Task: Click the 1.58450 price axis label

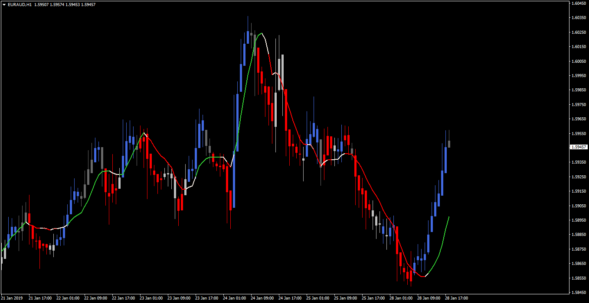Action: pyautogui.click(x=578, y=293)
